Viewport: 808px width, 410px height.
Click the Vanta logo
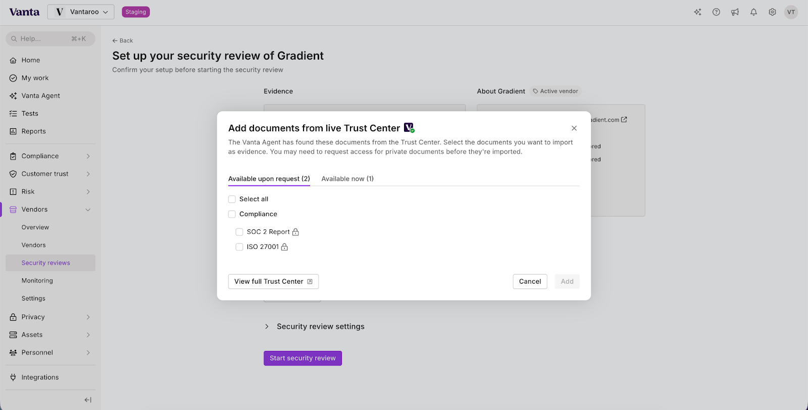click(24, 12)
